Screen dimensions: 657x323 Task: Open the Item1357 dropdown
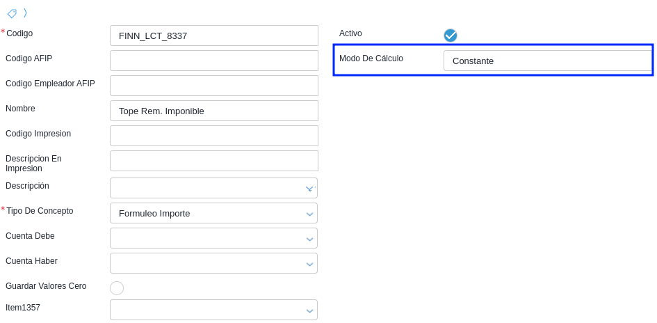pyautogui.click(x=213, y=310)
